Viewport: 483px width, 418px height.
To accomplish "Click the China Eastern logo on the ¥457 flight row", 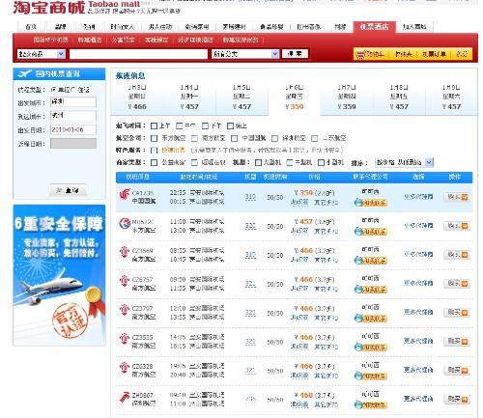I will coord(124,223).
